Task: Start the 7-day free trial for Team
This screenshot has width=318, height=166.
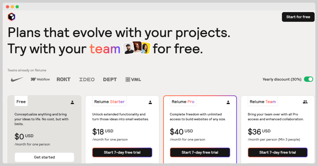Action: [278, 152]
